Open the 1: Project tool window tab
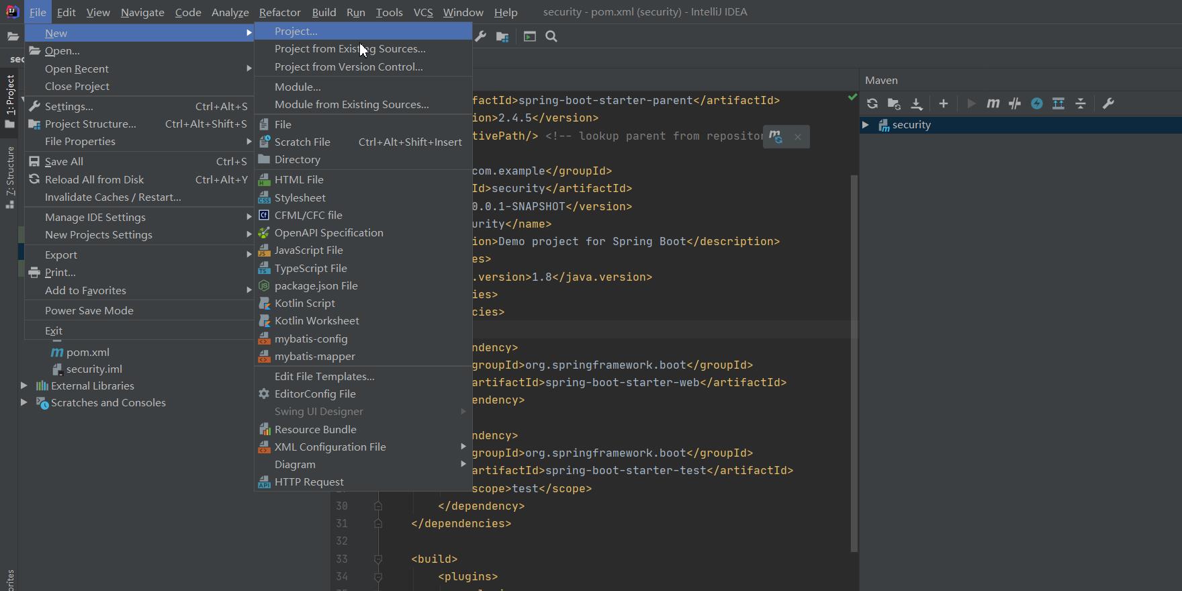This screenshot has height=591, width=1182. (x=9, y=101)
